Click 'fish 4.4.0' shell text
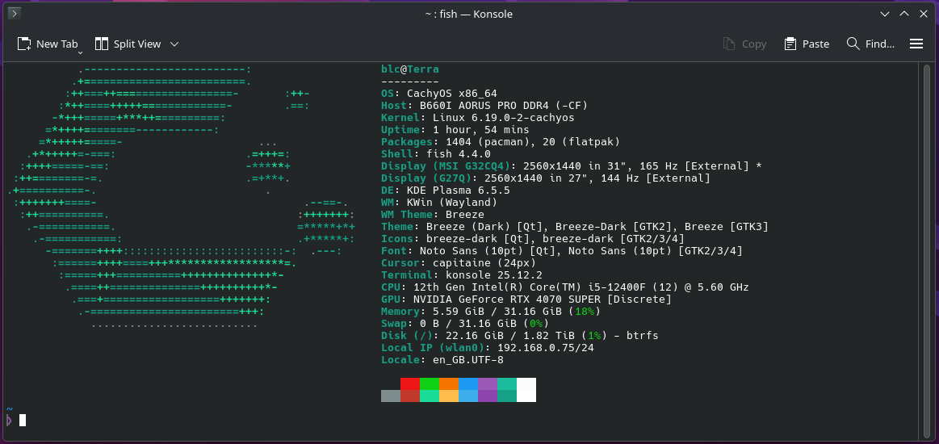The width and height of the screenshot is (939, 444). 459,153
